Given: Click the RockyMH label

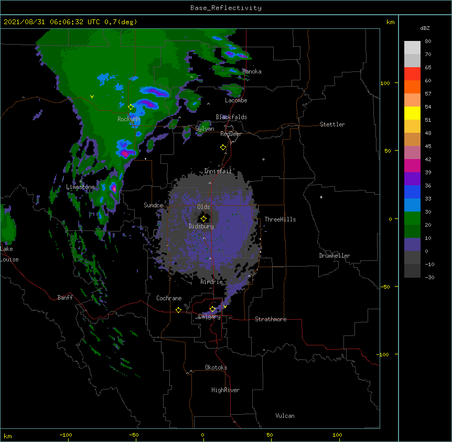Looking at the screenshot, I should coord(128,119).
